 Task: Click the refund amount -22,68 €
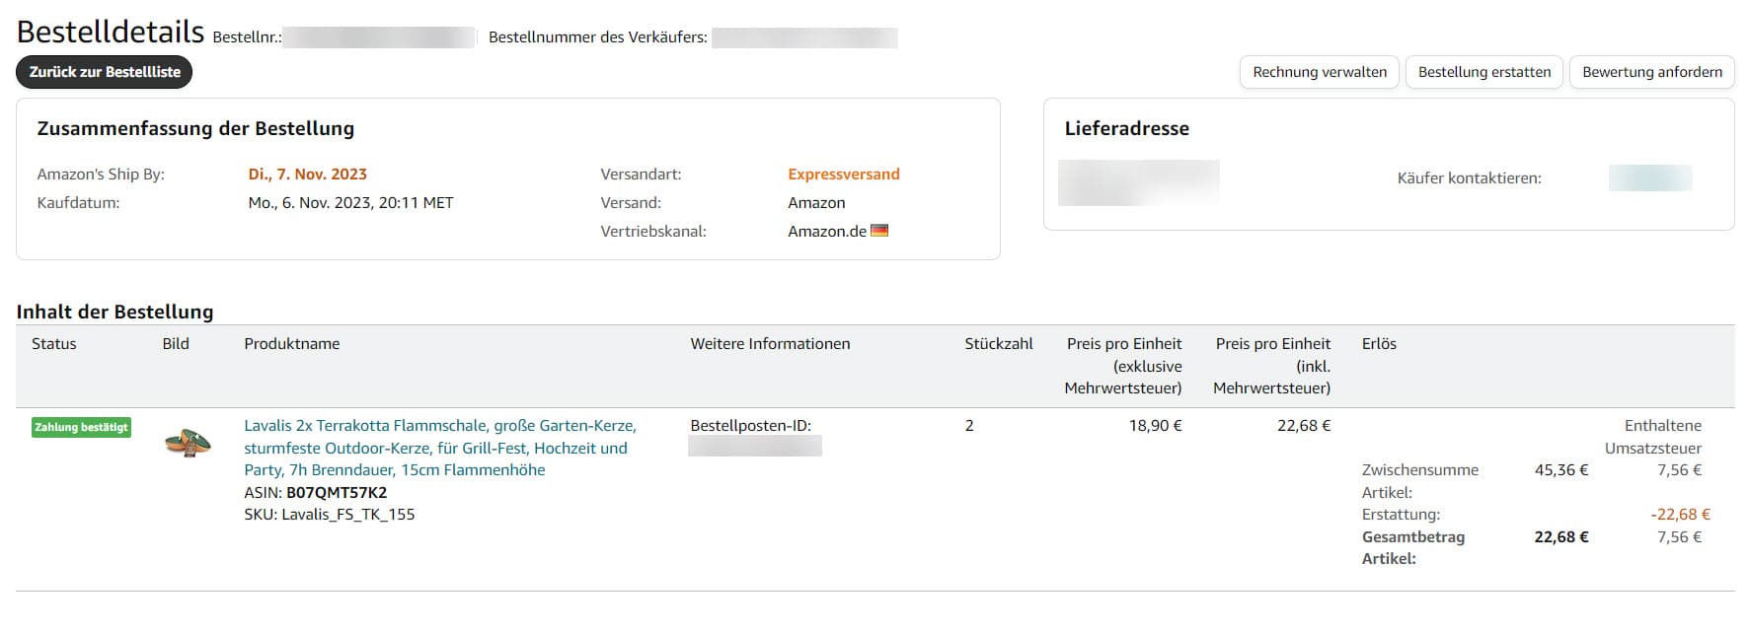1679,514
